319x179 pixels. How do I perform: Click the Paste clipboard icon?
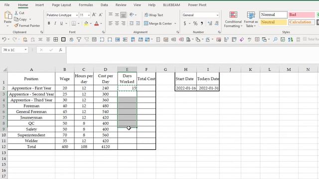pyautogui.click(x=8, y=15)
